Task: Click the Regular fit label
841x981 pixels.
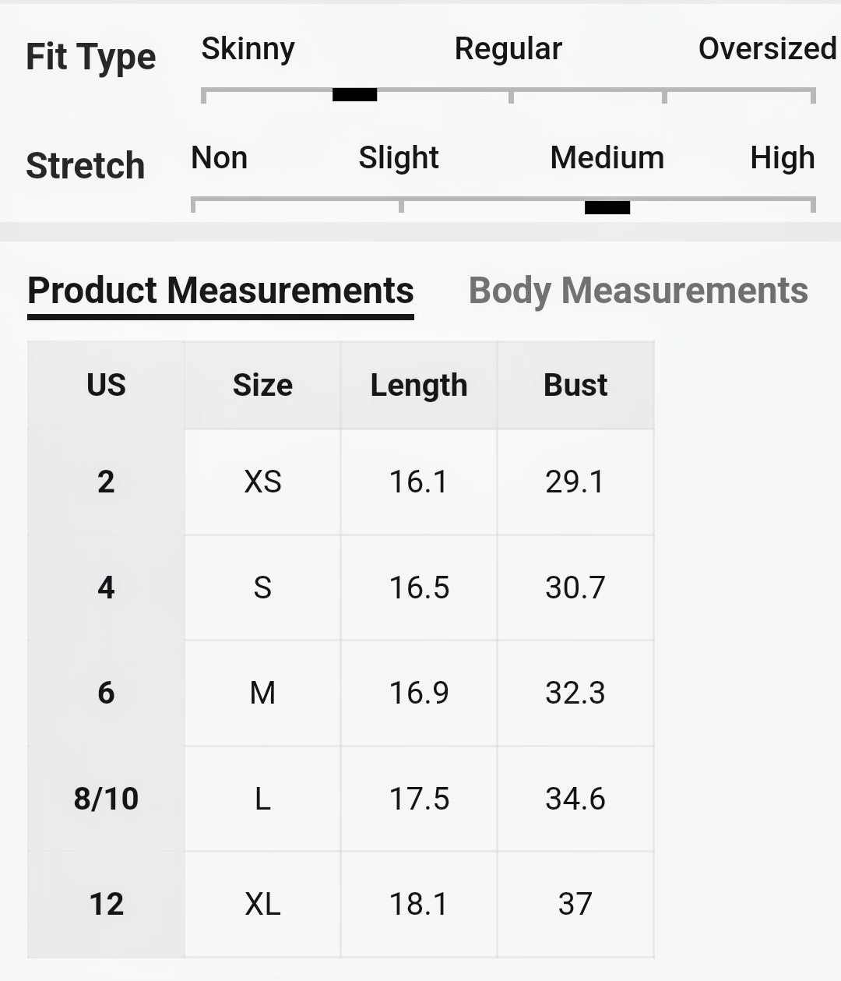Action: click(508, 49)
